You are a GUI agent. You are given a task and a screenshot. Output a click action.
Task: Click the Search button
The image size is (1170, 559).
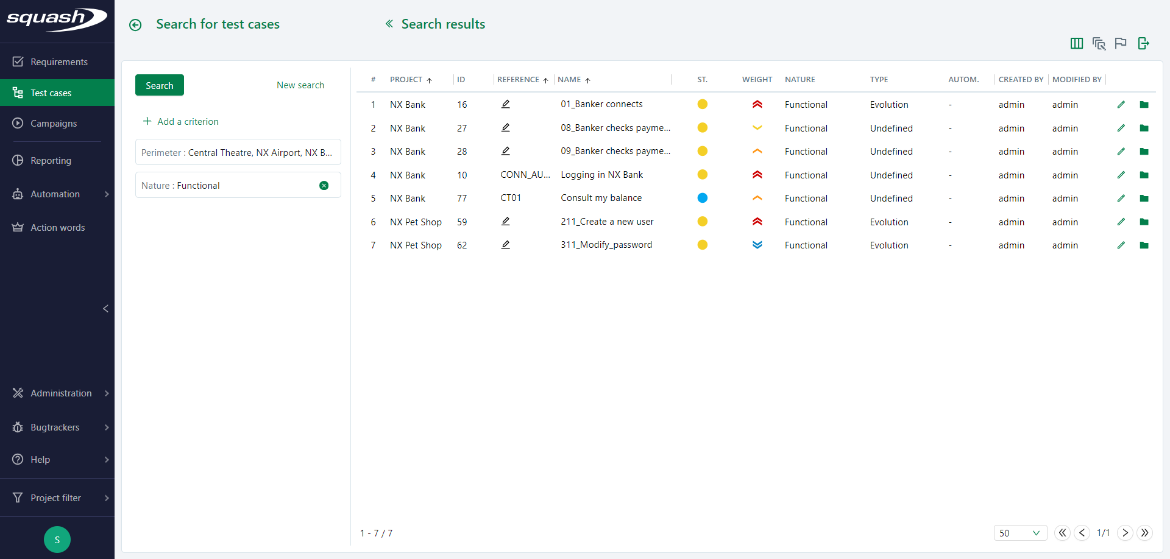(x=159, y=85)
